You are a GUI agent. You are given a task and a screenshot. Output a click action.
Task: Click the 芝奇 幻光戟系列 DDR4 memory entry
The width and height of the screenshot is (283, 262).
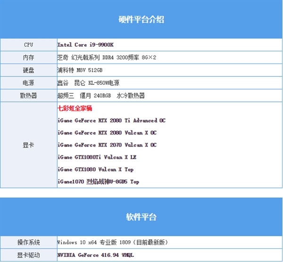pyautogui.click(x=107, y=57)
